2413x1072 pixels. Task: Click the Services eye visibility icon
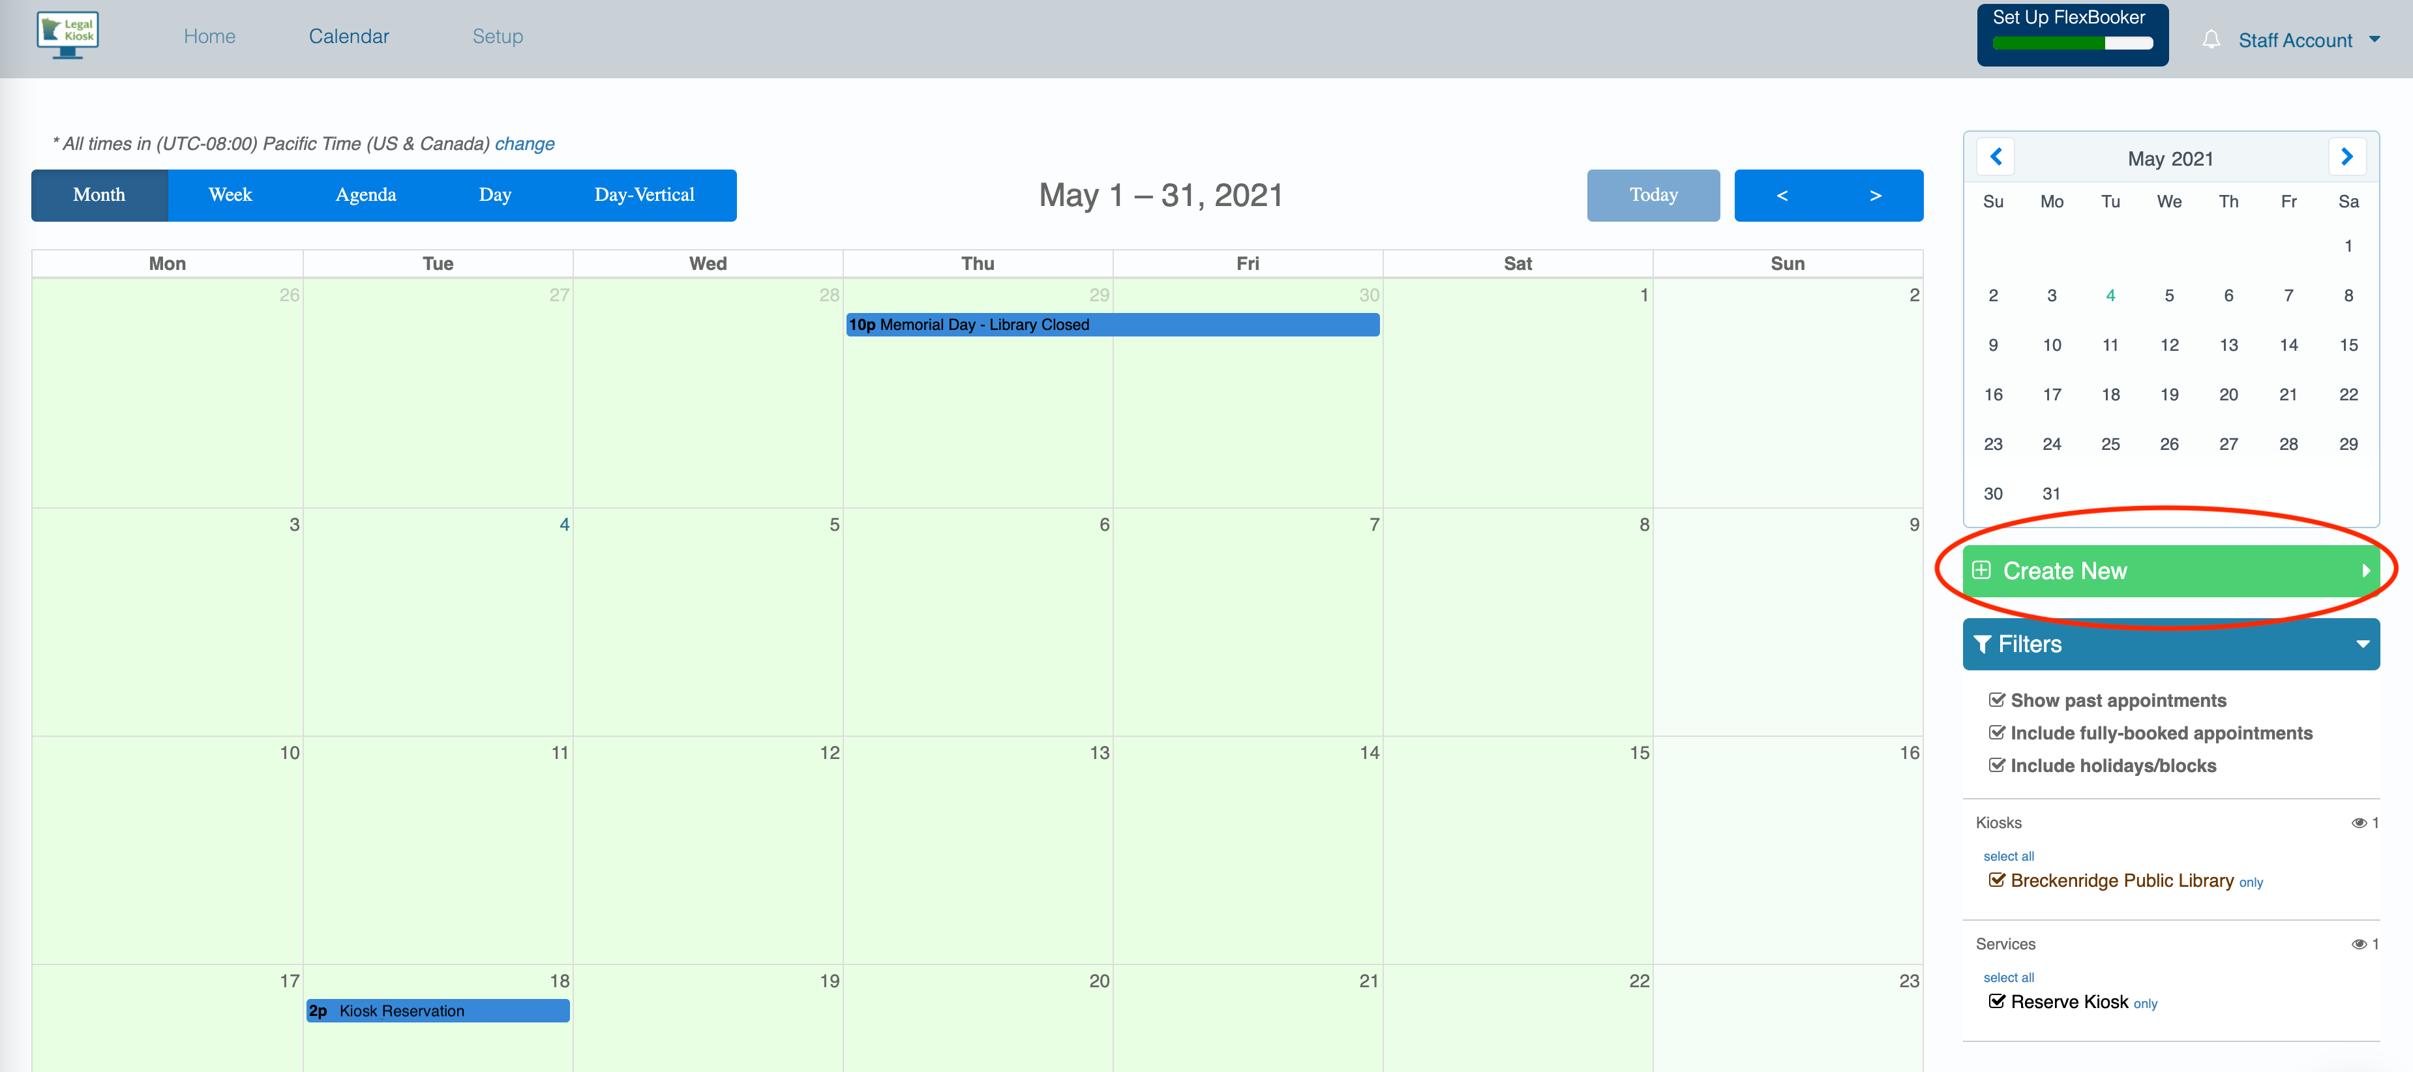[2359, 944]
